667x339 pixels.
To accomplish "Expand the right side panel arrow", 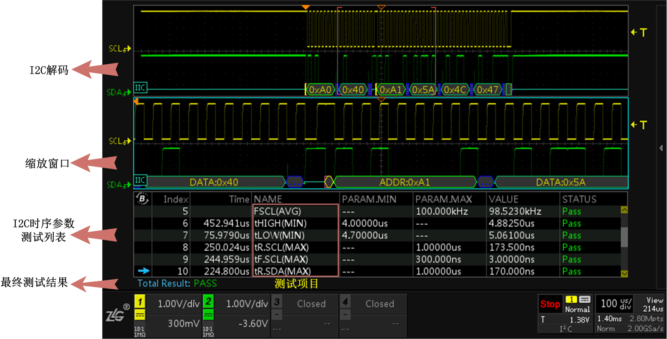I will (x=661, y=148).
